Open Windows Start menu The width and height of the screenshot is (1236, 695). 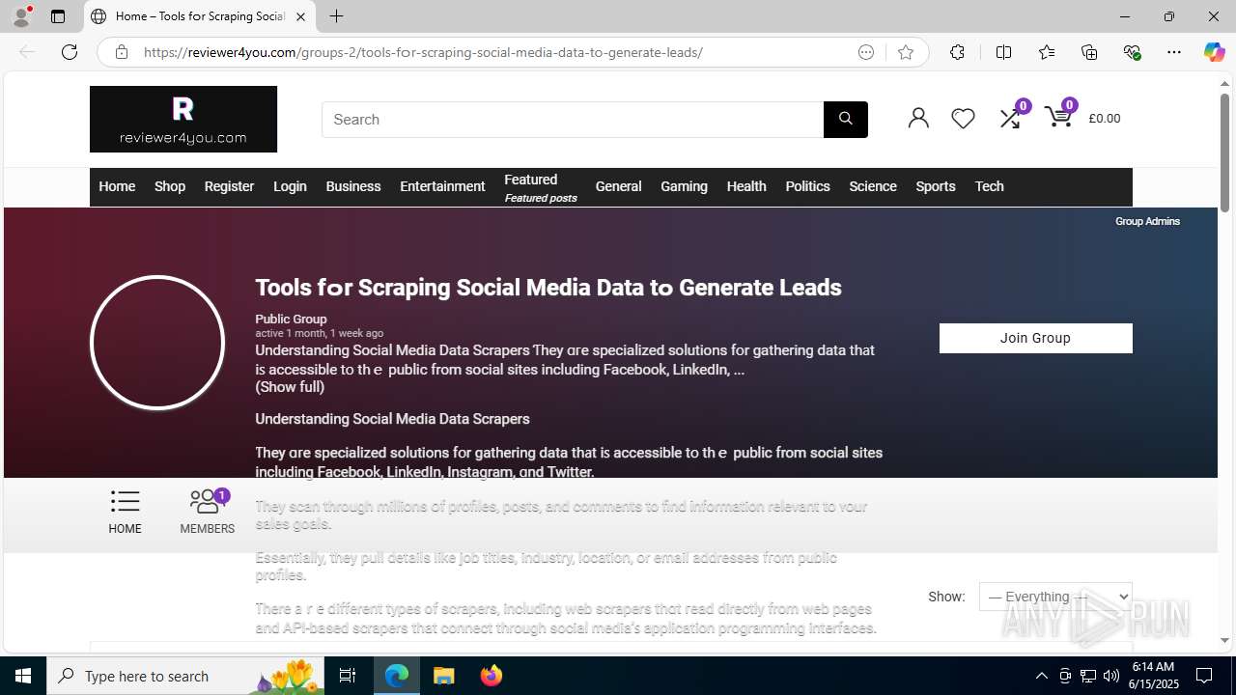tap(23, 676)
